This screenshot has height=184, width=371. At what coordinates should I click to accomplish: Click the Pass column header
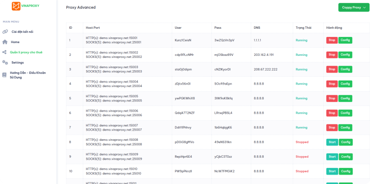[x=218, y=28]
